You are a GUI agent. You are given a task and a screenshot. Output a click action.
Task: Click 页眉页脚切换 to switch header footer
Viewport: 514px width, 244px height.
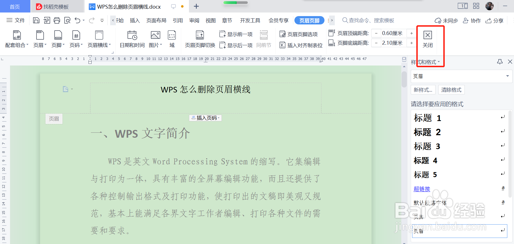coord(200,39)
